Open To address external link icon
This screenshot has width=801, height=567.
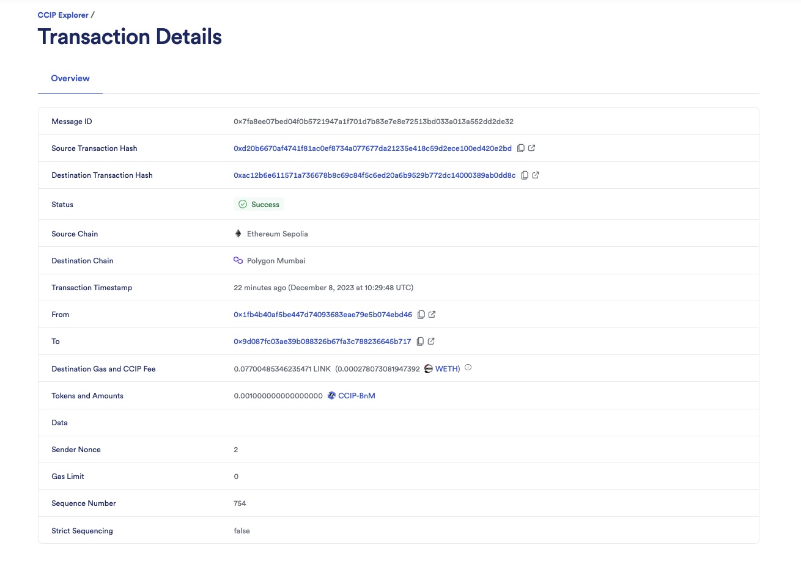pyautogui.click(x=431, y=342)
